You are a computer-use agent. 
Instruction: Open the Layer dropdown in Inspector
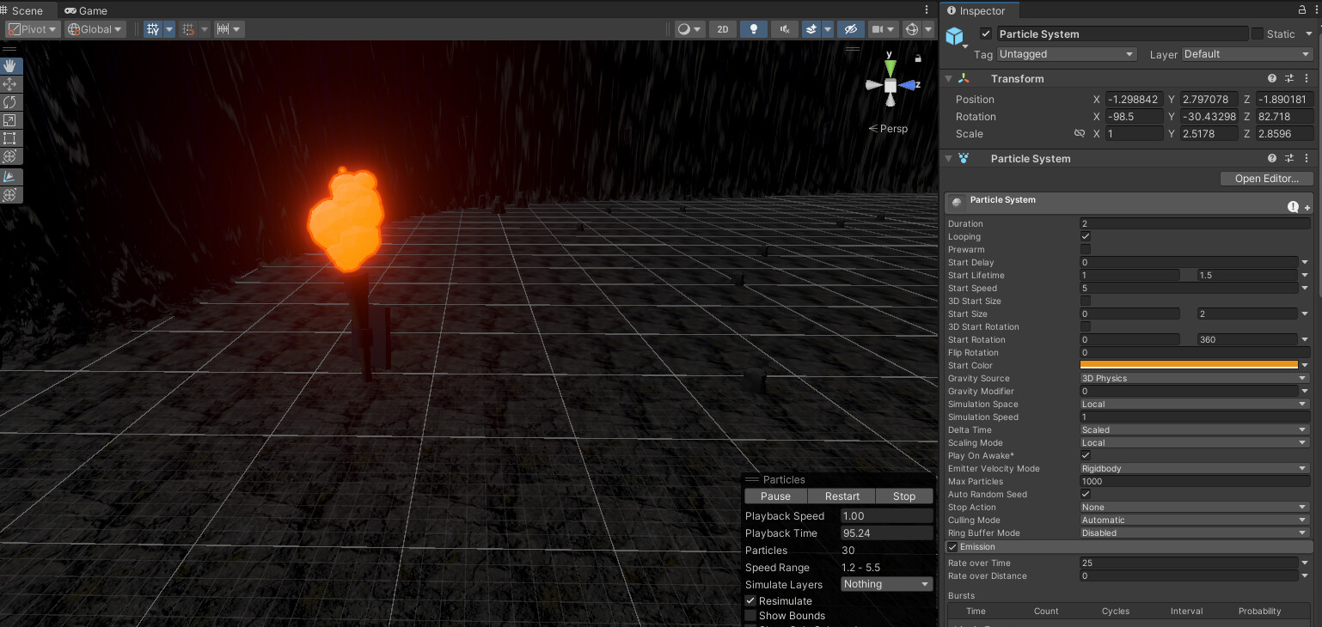[1245, 53]
